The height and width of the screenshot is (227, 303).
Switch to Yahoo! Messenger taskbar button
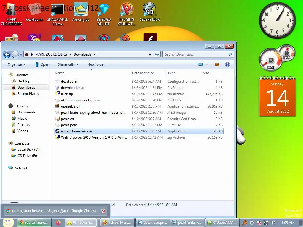click(x=117, y=223)
